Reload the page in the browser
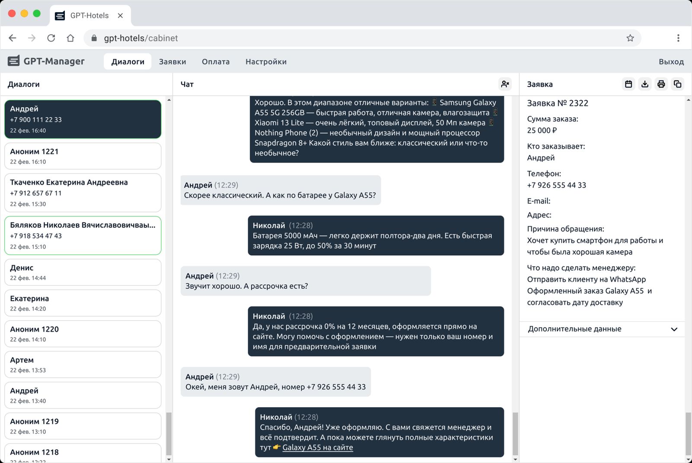Viewport: 692px width, 463px height. pyautogui.click(x=51, y=38)
